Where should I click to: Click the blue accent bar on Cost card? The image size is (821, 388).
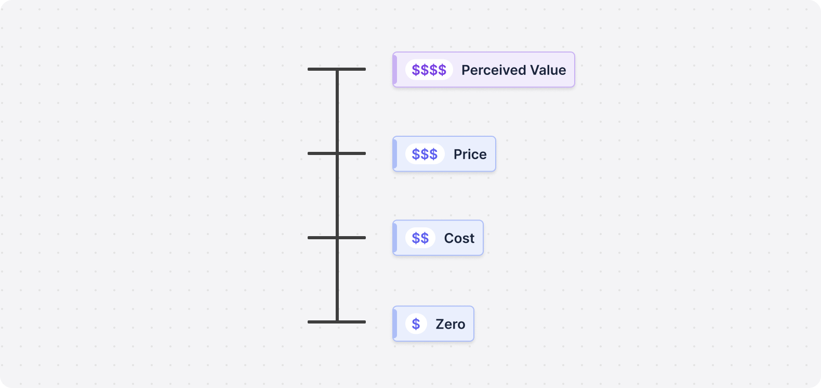[395, 238]
